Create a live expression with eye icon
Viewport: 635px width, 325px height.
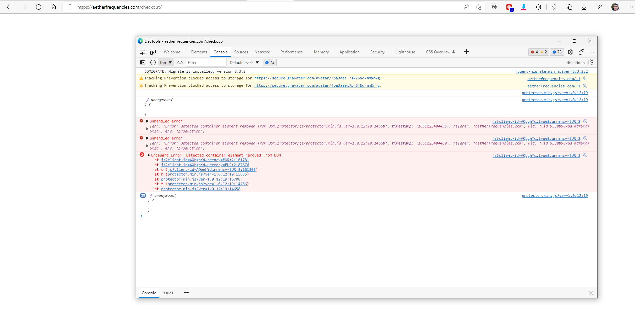coord(180,62)
